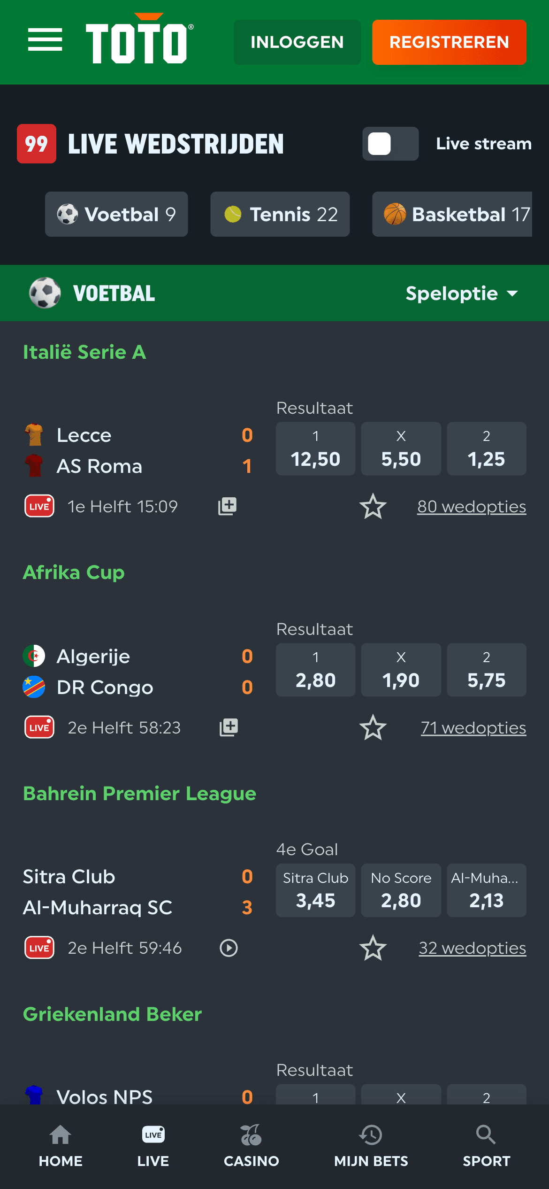Click the INLOGGEN button
549x1189 pixels.
[297, 42]
